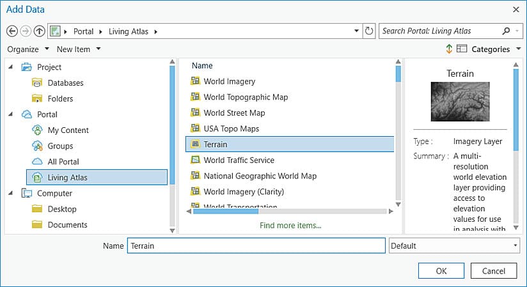Screen dimensions: 527x287
Task: Click the Find more items link
Action: coord(290,225)
